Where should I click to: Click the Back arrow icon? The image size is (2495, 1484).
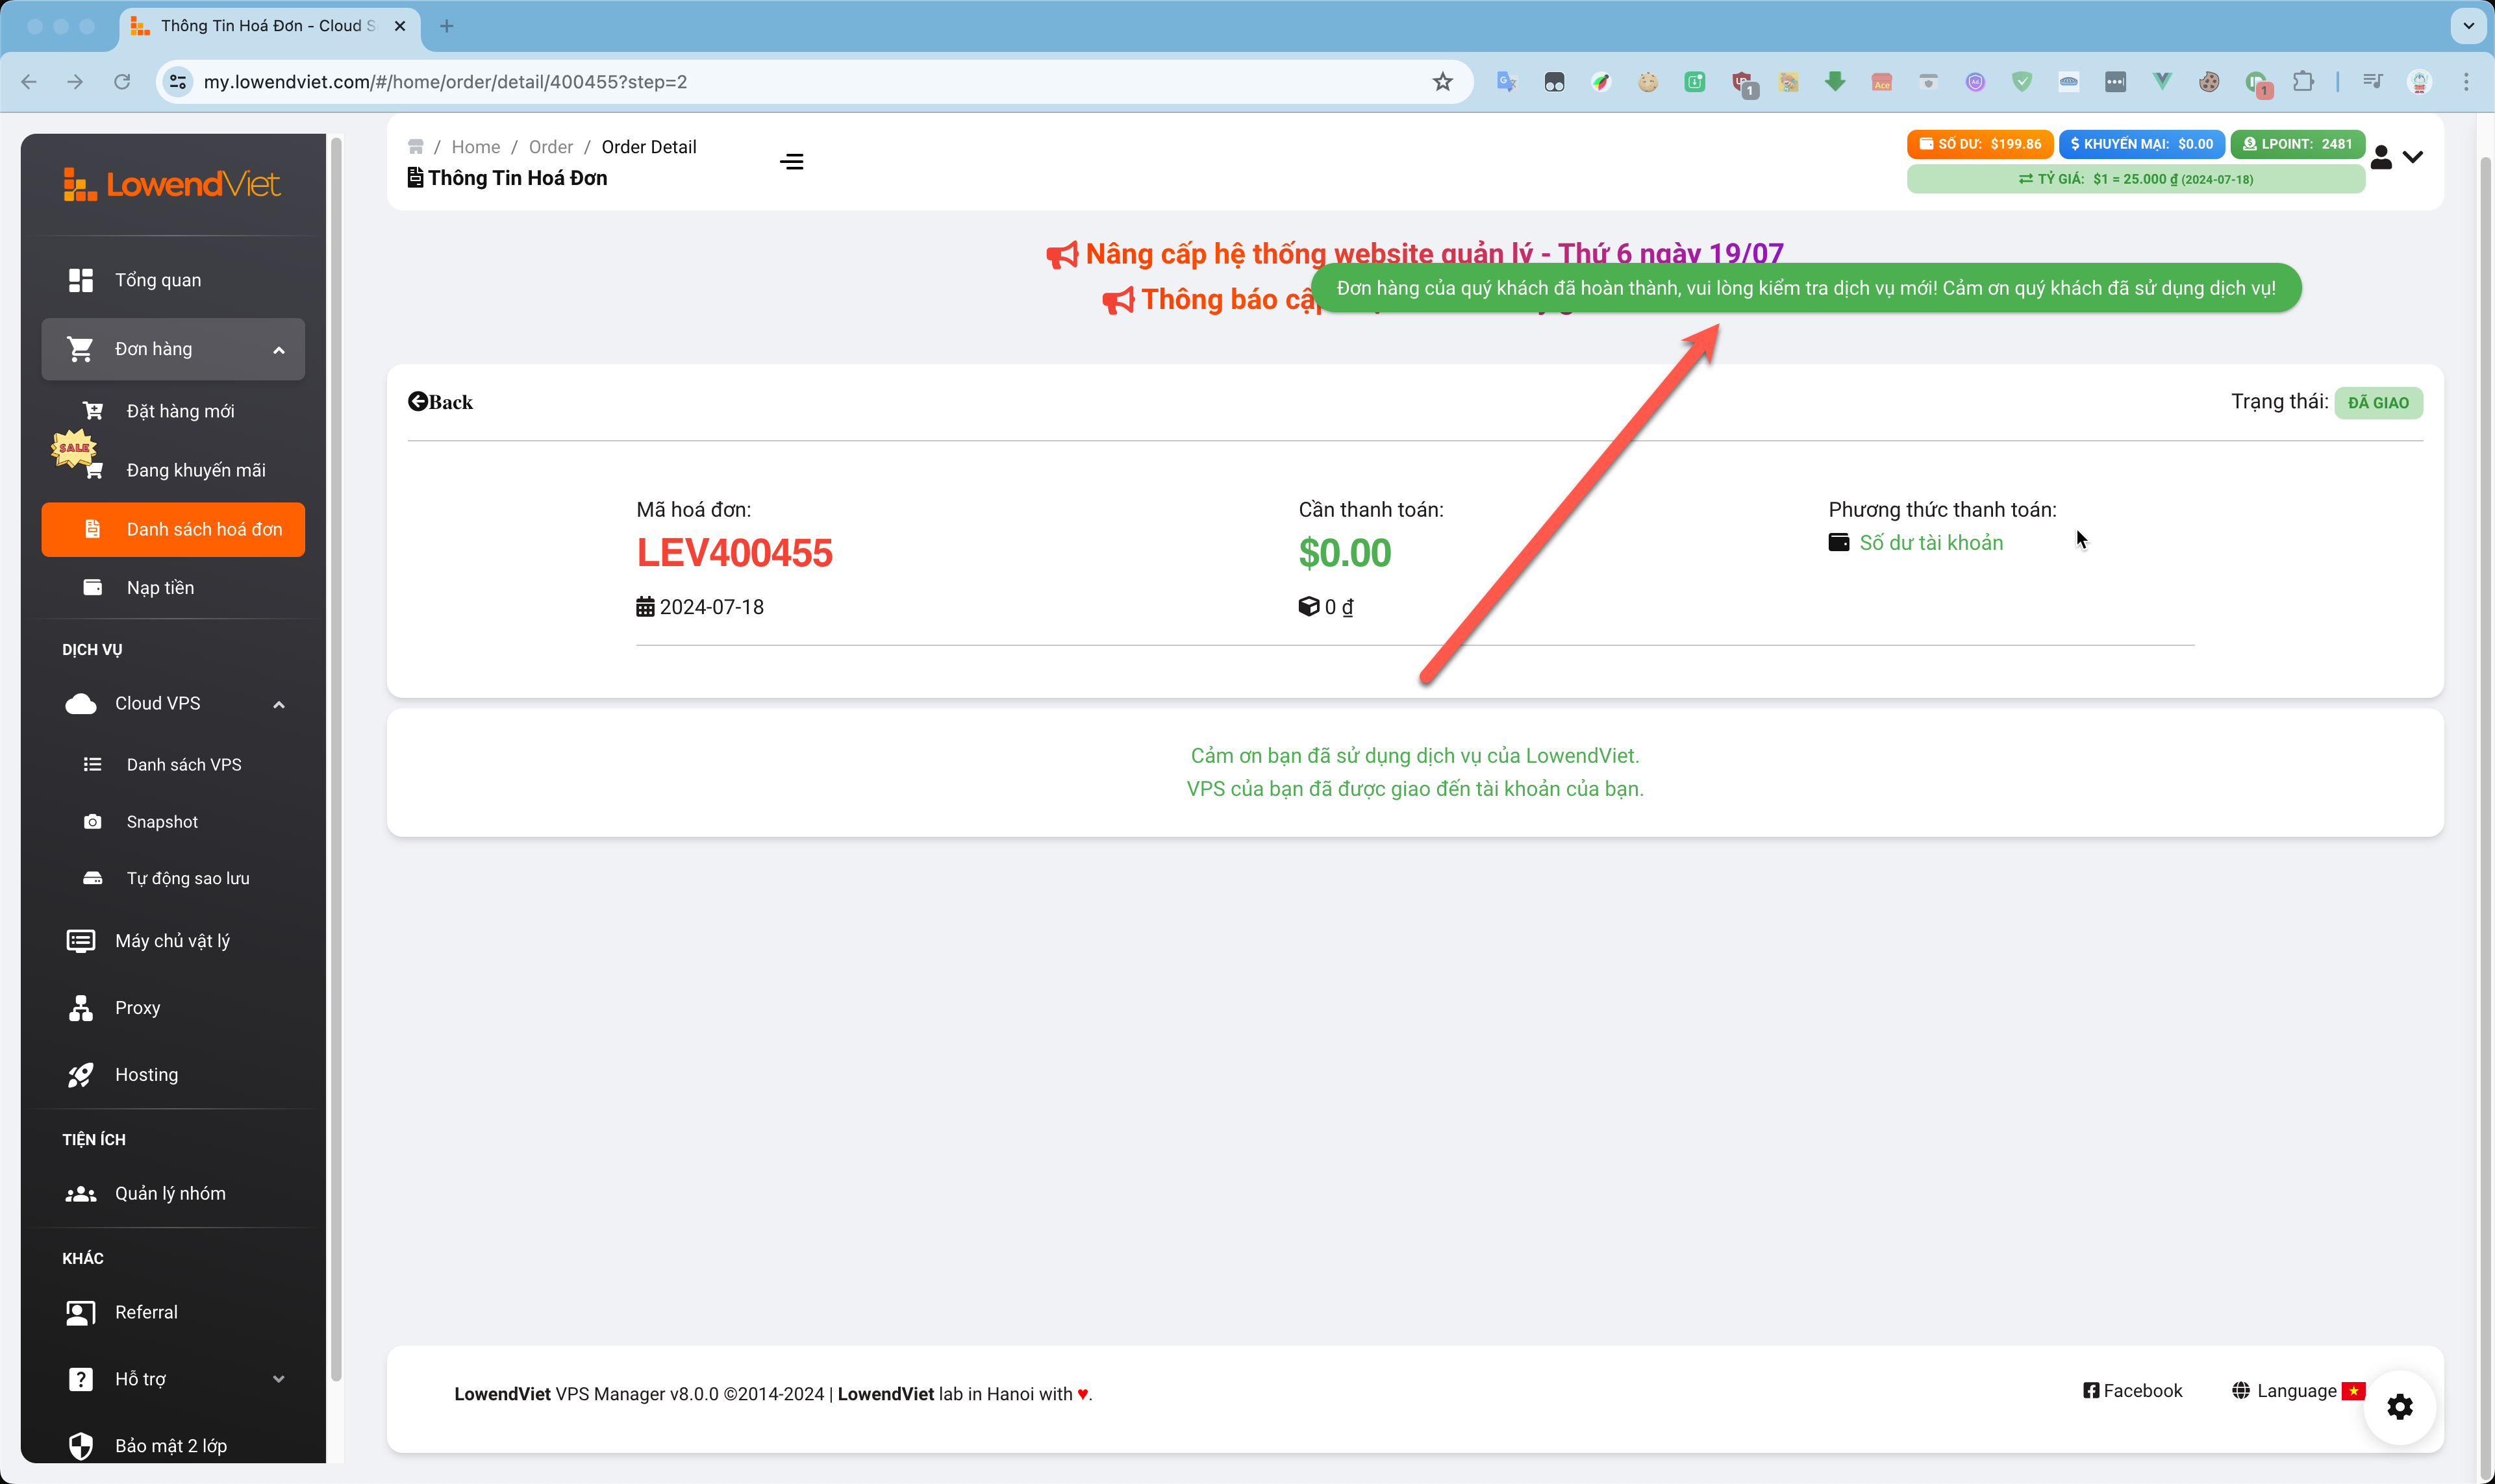coord(417,402)
